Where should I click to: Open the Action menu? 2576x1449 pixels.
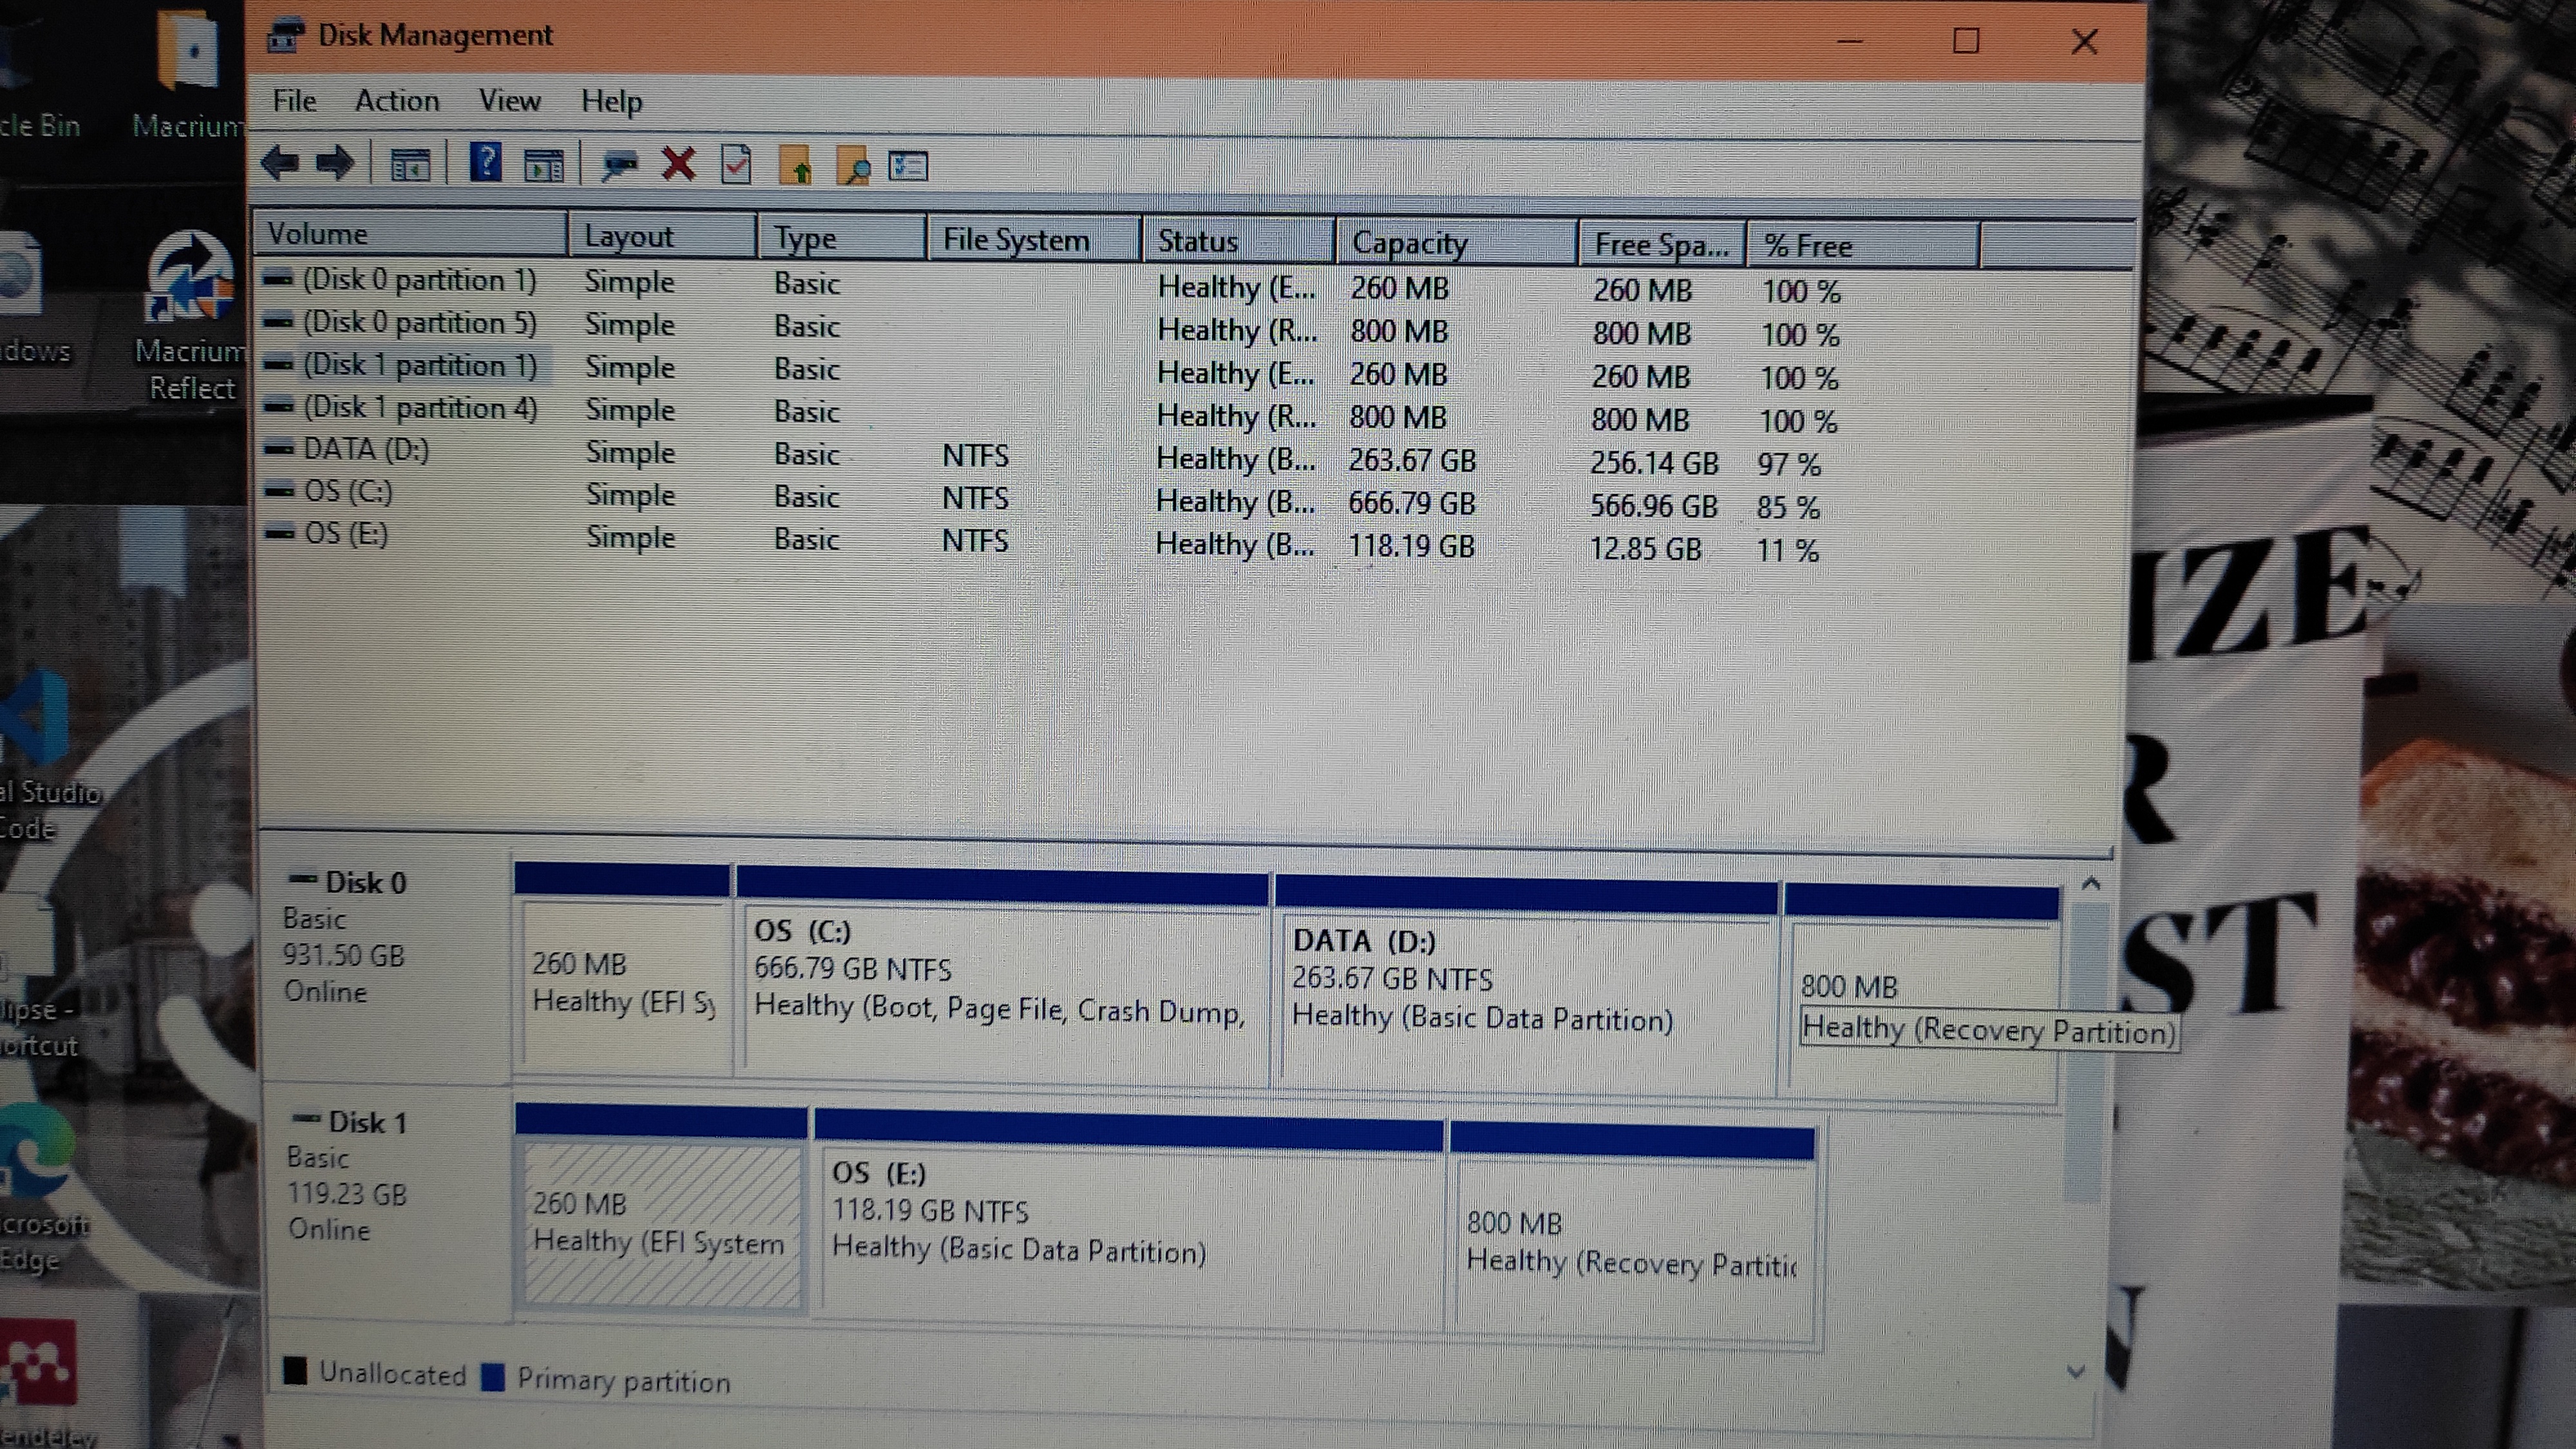tap(397, 101)
